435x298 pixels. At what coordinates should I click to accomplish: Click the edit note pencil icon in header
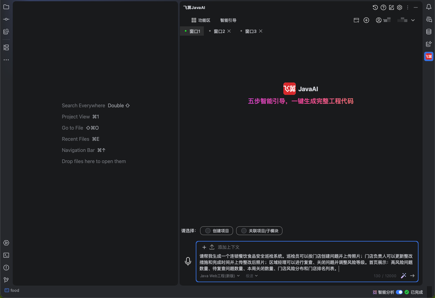point(391,7)
